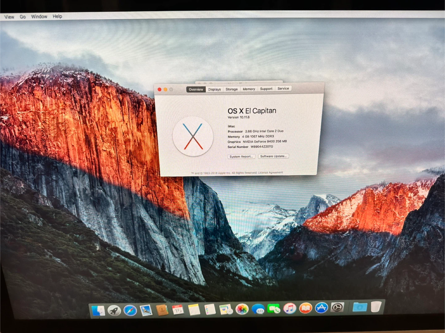
Task: Switch to the Storage tab
Action: (x=231, y=89)
